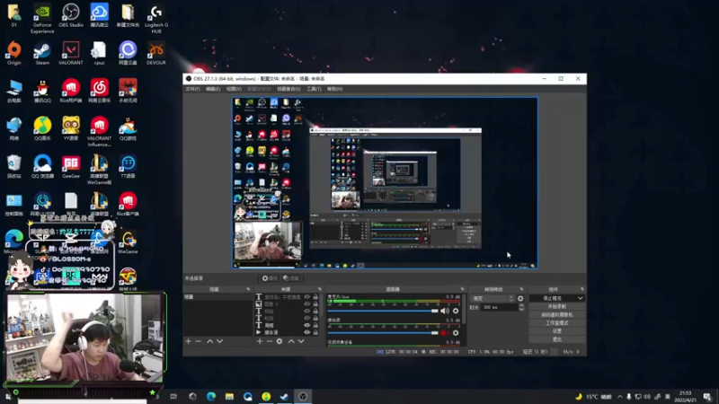This screenshot has height=404, width=719.
Task: Unmute the 媒体源 mixer channel
Action: point(444,333)
